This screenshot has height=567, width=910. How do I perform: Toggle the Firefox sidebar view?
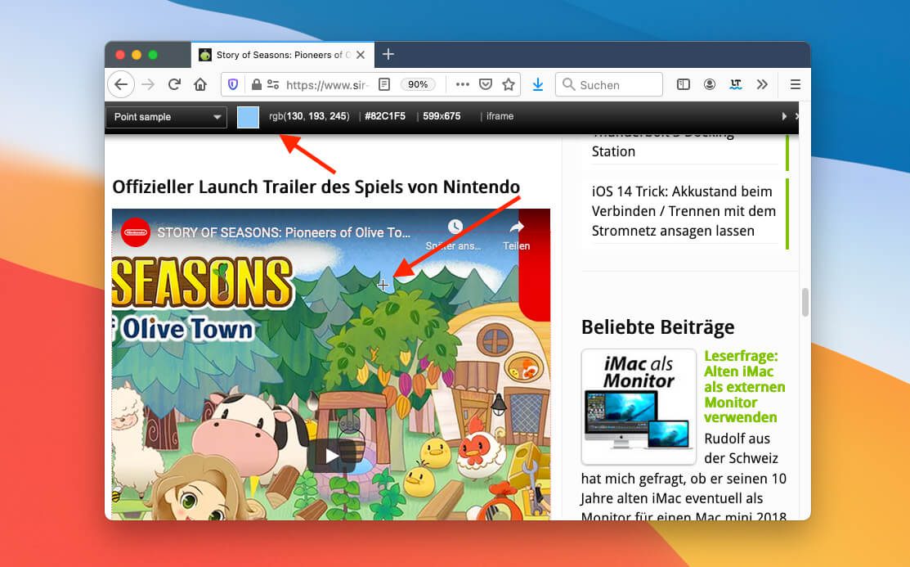684,84
